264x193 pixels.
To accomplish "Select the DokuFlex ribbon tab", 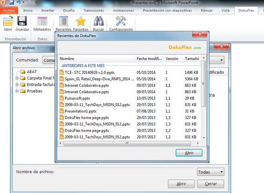I will point(246,10).
